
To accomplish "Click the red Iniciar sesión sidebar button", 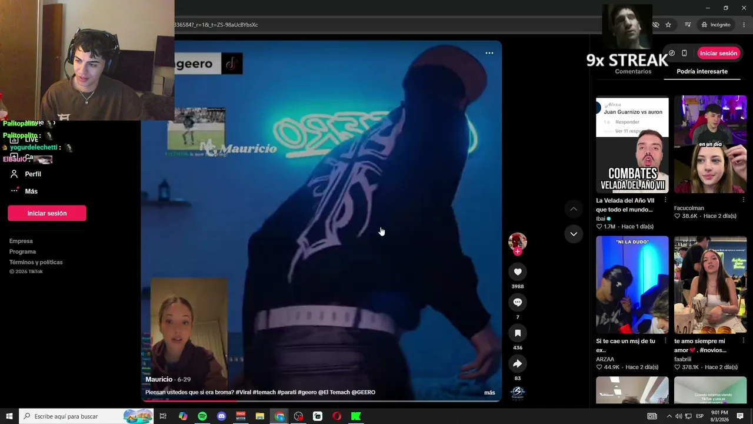I will pyautogui.click(x=47, y=213).
